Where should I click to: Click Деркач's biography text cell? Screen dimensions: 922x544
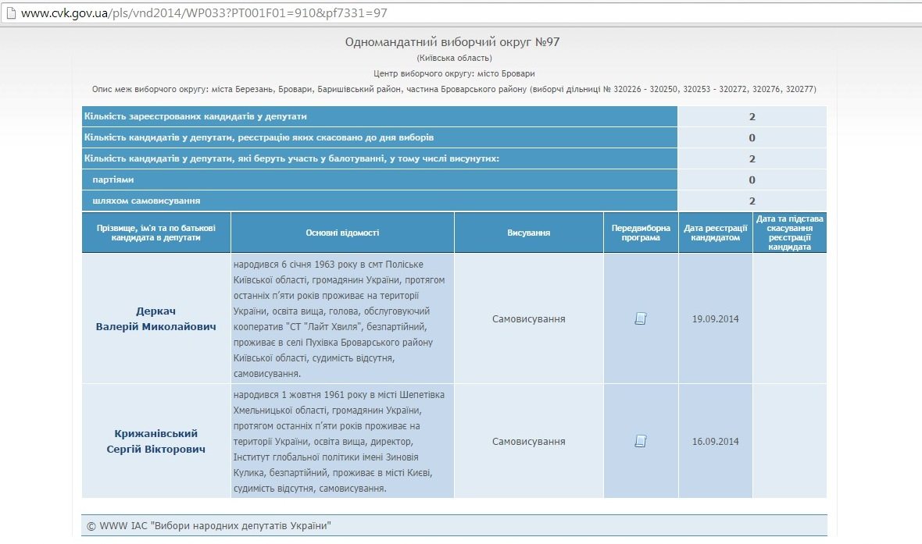(x=342, y=319)
